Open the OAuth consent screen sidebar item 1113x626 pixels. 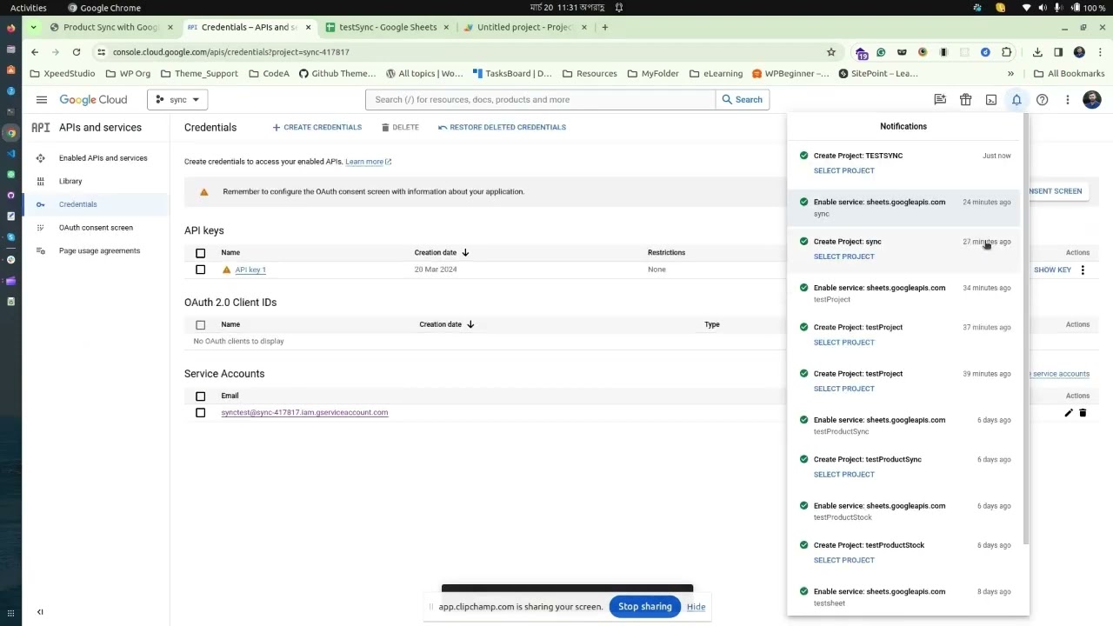tap(96, 228)
